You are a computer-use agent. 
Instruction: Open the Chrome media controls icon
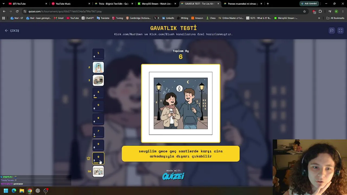tap(330, 11)
